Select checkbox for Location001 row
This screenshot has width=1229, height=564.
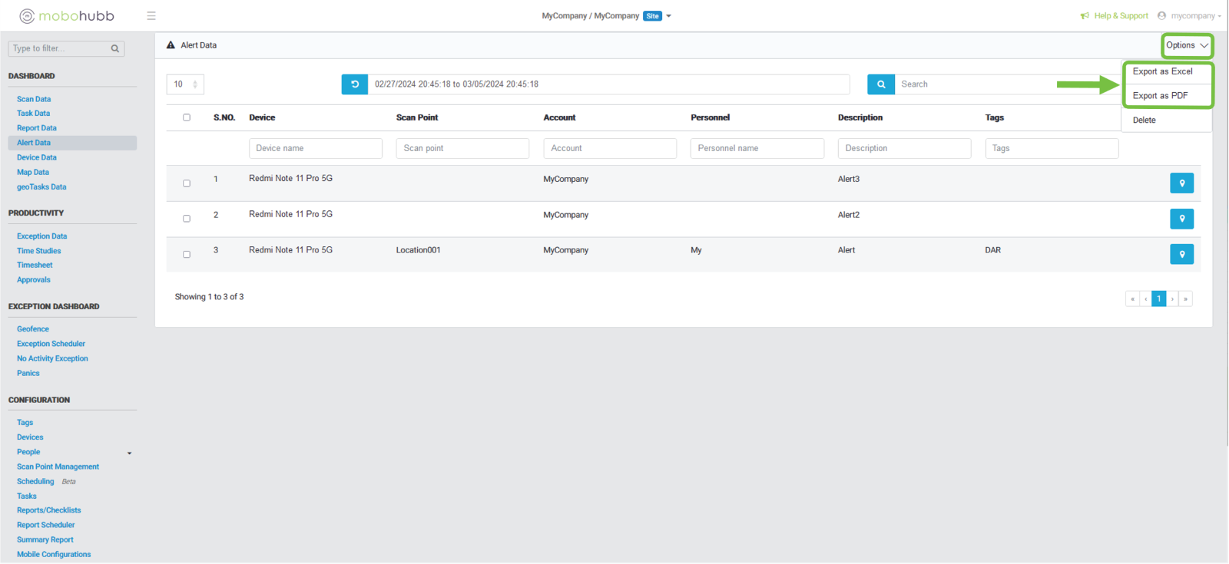click(x=187, y=254)
